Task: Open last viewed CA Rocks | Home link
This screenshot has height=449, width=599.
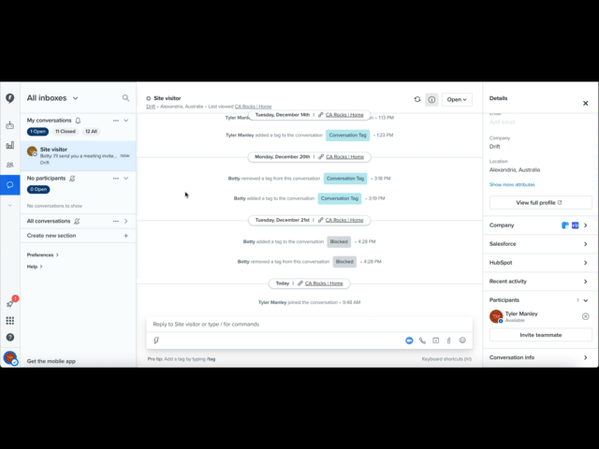Action: click(253, 107)
